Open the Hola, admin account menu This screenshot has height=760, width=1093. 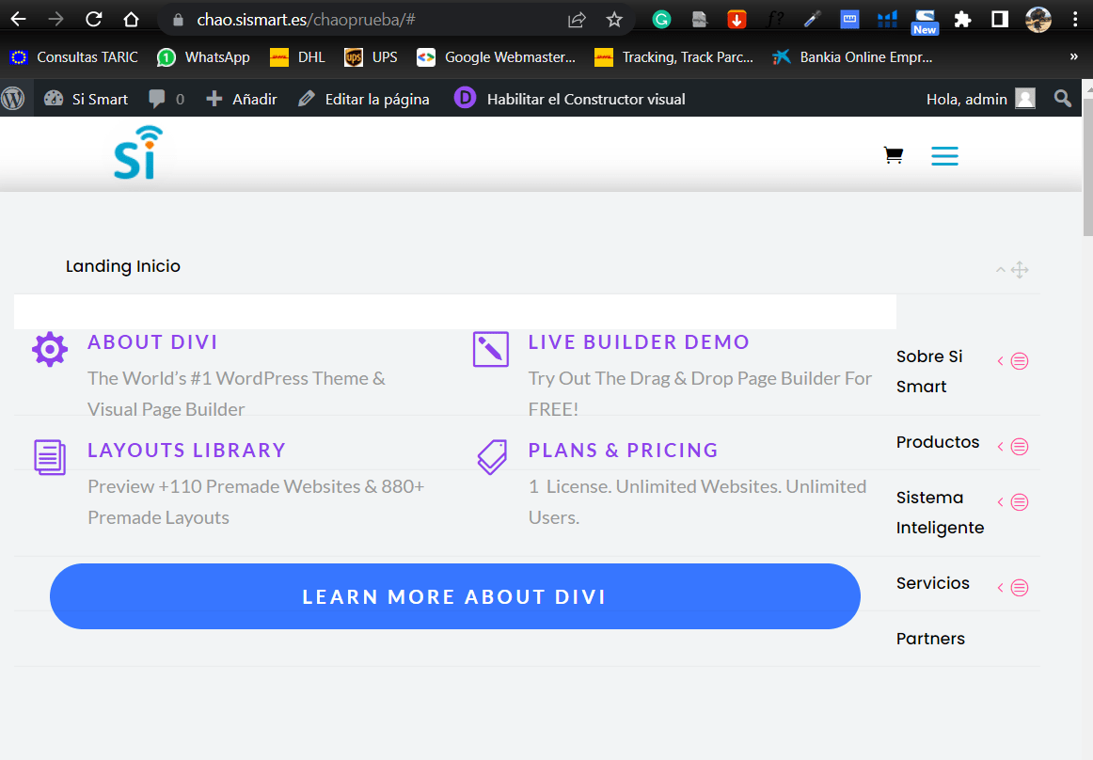click(x=980, y=99)
